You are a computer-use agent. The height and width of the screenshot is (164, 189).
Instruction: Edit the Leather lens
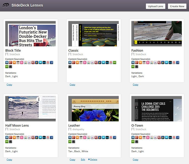tap(83, 159)
